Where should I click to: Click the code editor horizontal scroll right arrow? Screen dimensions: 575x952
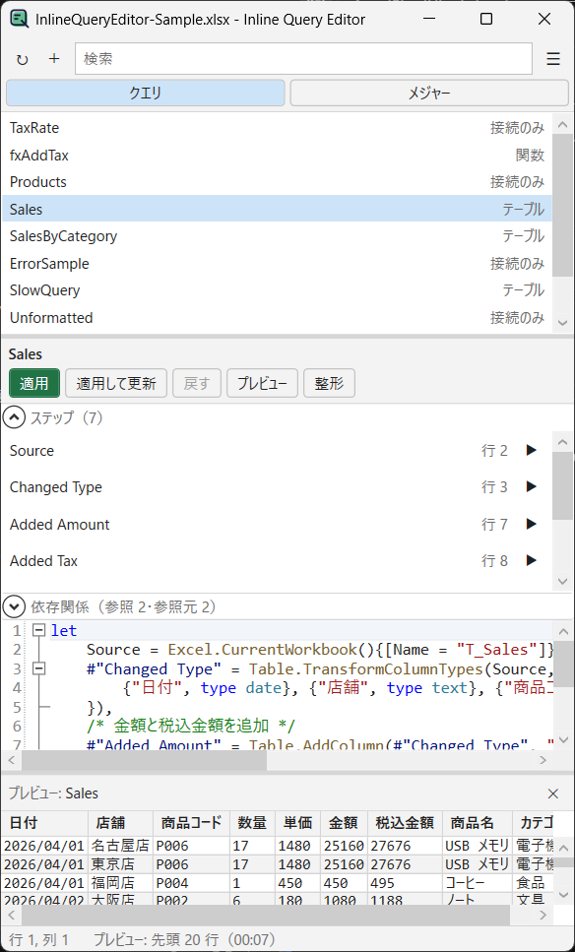pyautogui.click(x=543, y=760)
